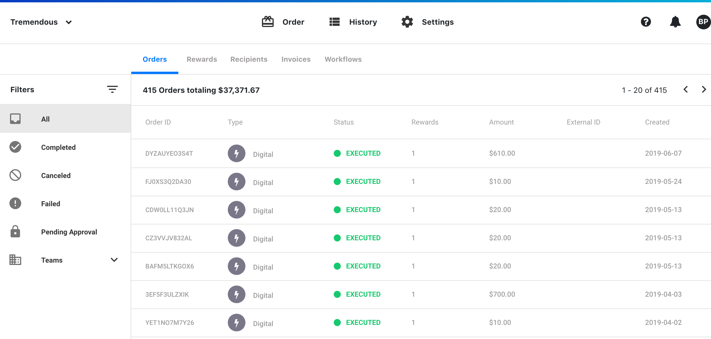711x339 pixels.
Task: Open order DYZAUYEO3S4T
Action: point(169,153)
